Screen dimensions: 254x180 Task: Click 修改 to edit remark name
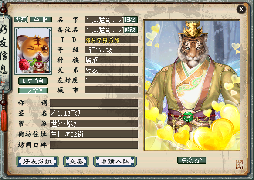click(x=130, y=30)
